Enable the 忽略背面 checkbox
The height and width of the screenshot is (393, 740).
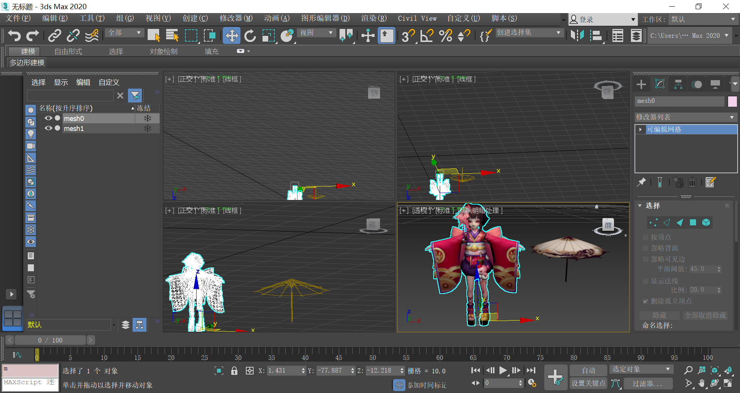point(646,248)
